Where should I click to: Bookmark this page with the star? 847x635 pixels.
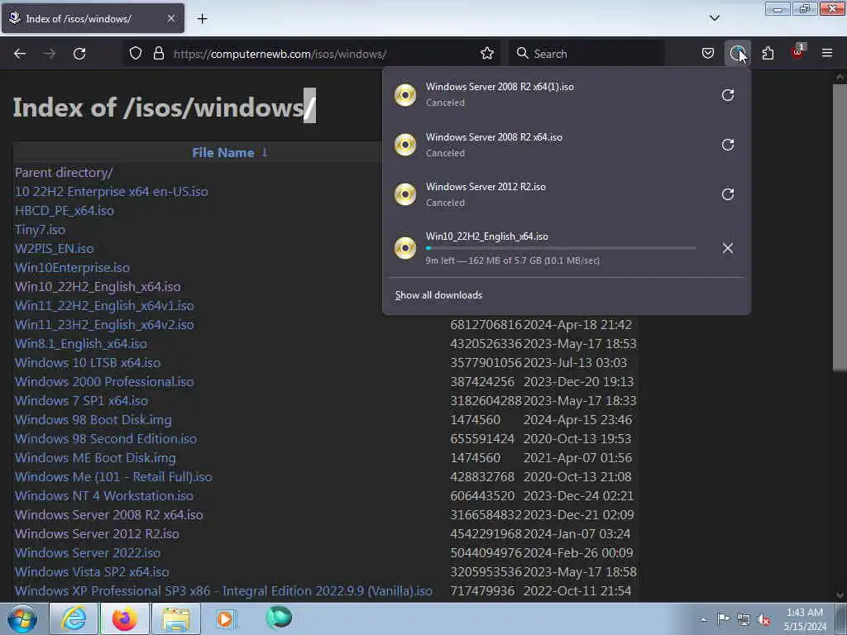(x=487, y=54)
